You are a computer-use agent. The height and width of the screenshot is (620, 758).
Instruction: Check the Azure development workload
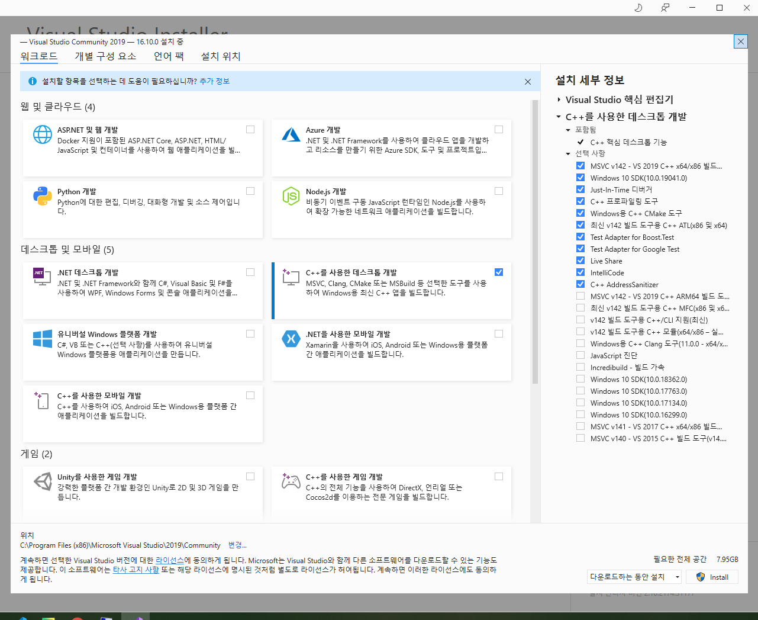click(x=499, y=129)
